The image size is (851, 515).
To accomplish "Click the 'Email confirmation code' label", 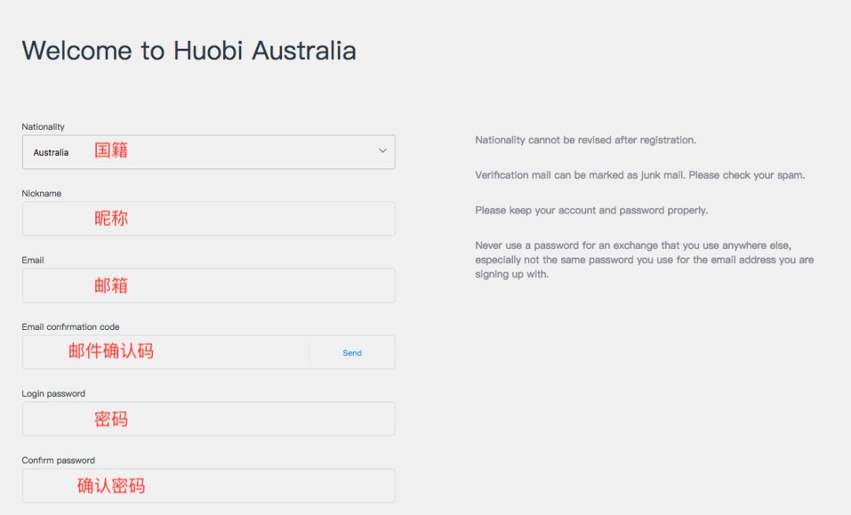I will (71, 326).
